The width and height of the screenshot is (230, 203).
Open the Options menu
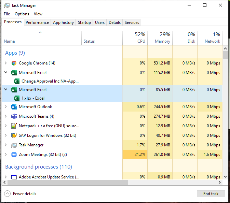point(22,14)
